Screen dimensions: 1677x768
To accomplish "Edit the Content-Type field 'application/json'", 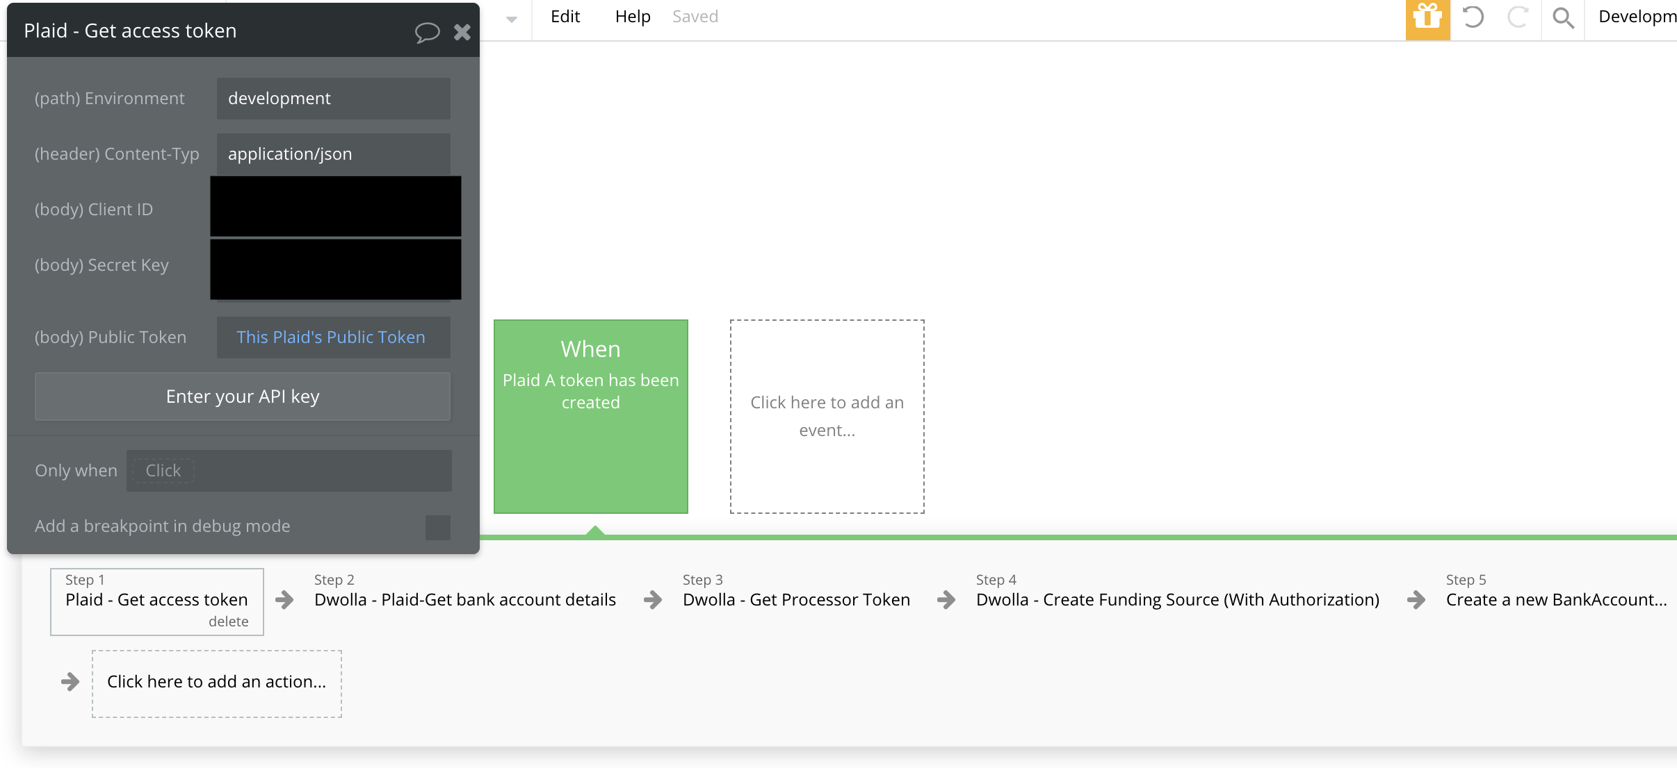I will pos(334,154).
